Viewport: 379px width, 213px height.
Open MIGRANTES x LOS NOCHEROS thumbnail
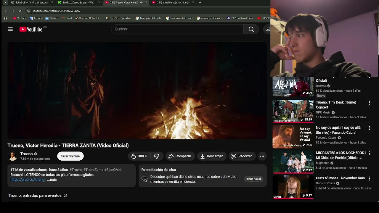click(293, 162)
